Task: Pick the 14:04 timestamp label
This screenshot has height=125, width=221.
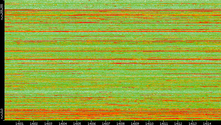Action: coord(63,123)
